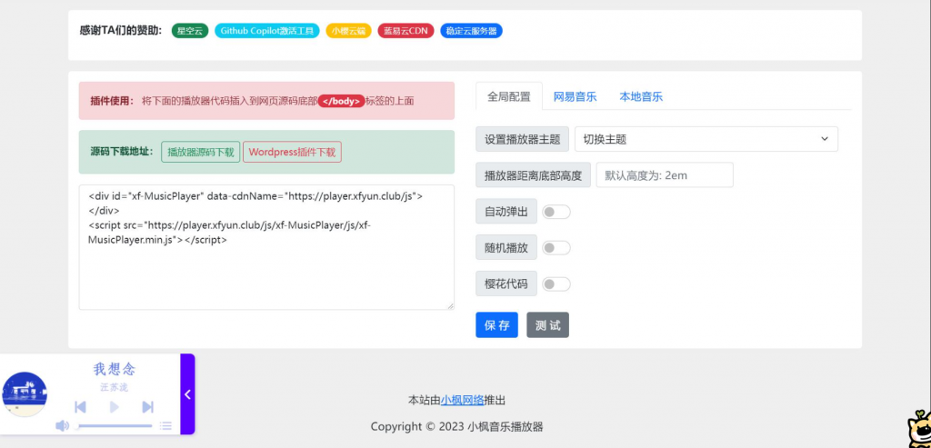
Task: Click the 自动弹出 label
Action: click(506, 212)
